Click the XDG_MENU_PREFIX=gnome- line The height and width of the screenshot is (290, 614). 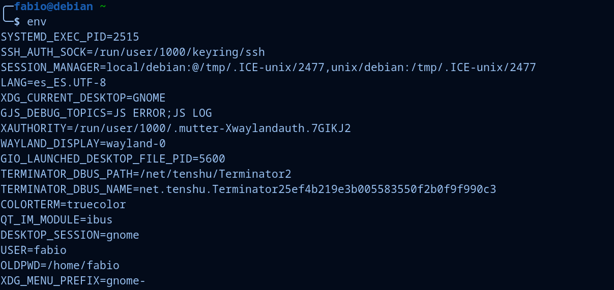pyautogui.click(x=73, y=281)
